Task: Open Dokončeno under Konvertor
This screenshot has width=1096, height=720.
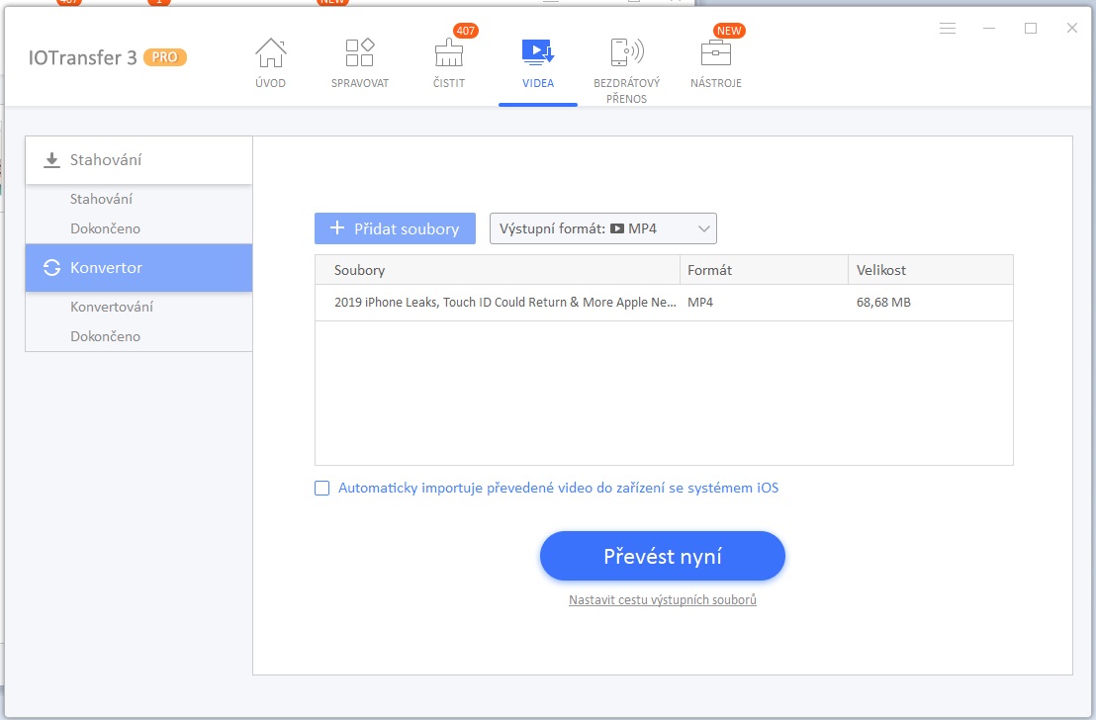Action: 105,336
